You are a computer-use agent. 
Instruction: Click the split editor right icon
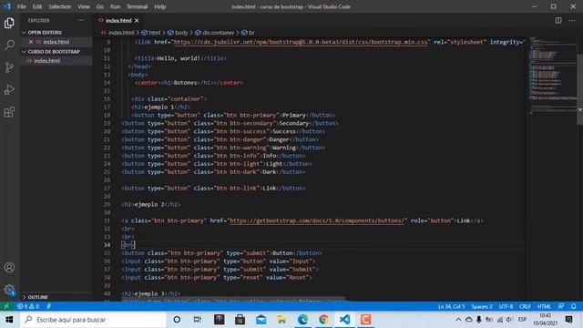pos(558,20)
